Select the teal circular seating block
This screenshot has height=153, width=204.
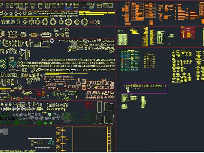pos(13,64)
